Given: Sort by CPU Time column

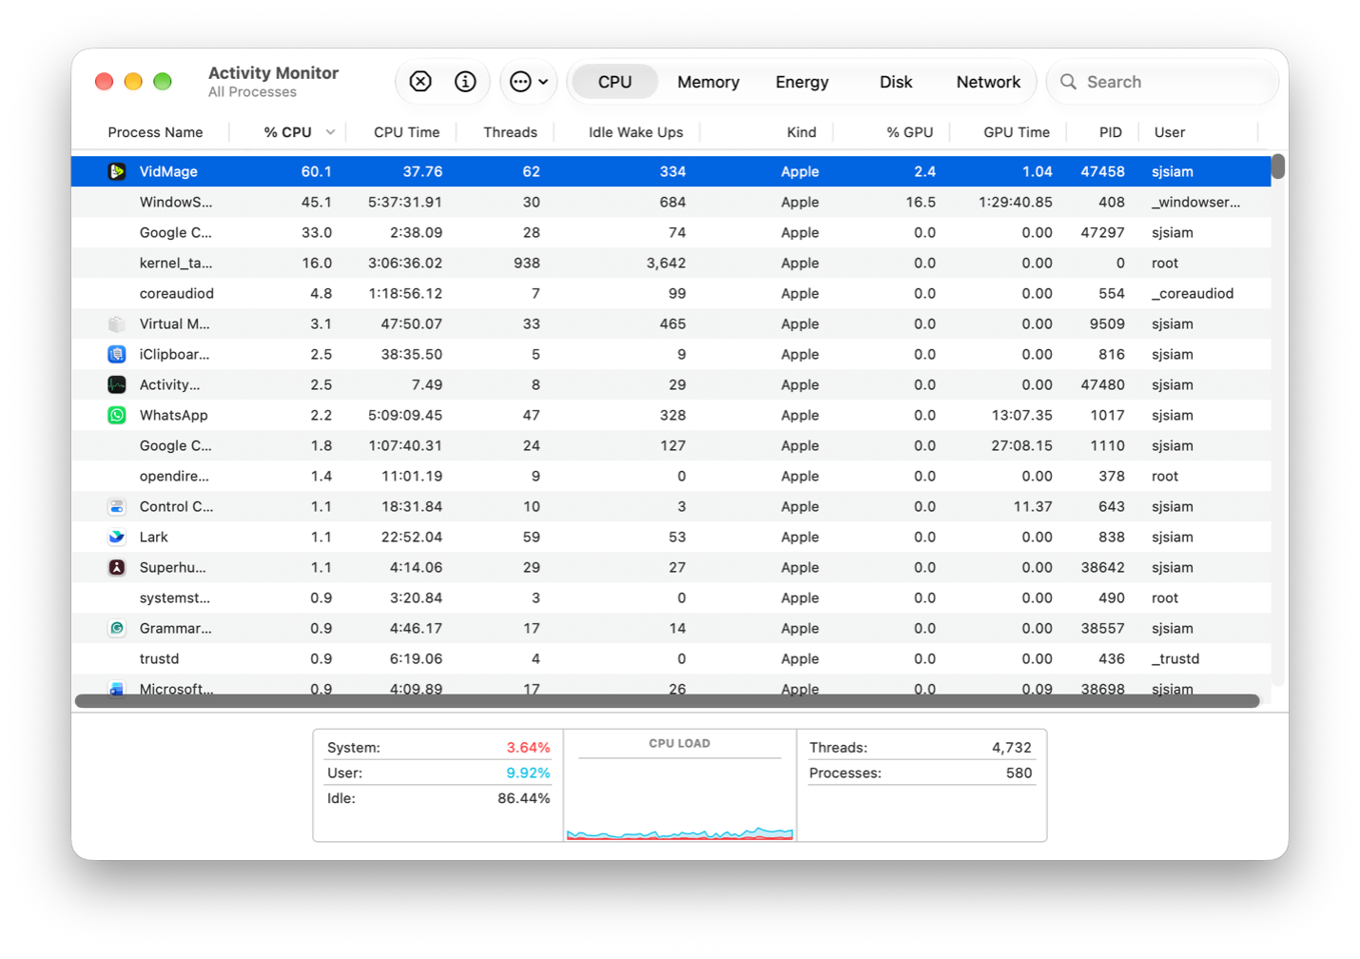Looking at the screenshot, I should point(407,132).
